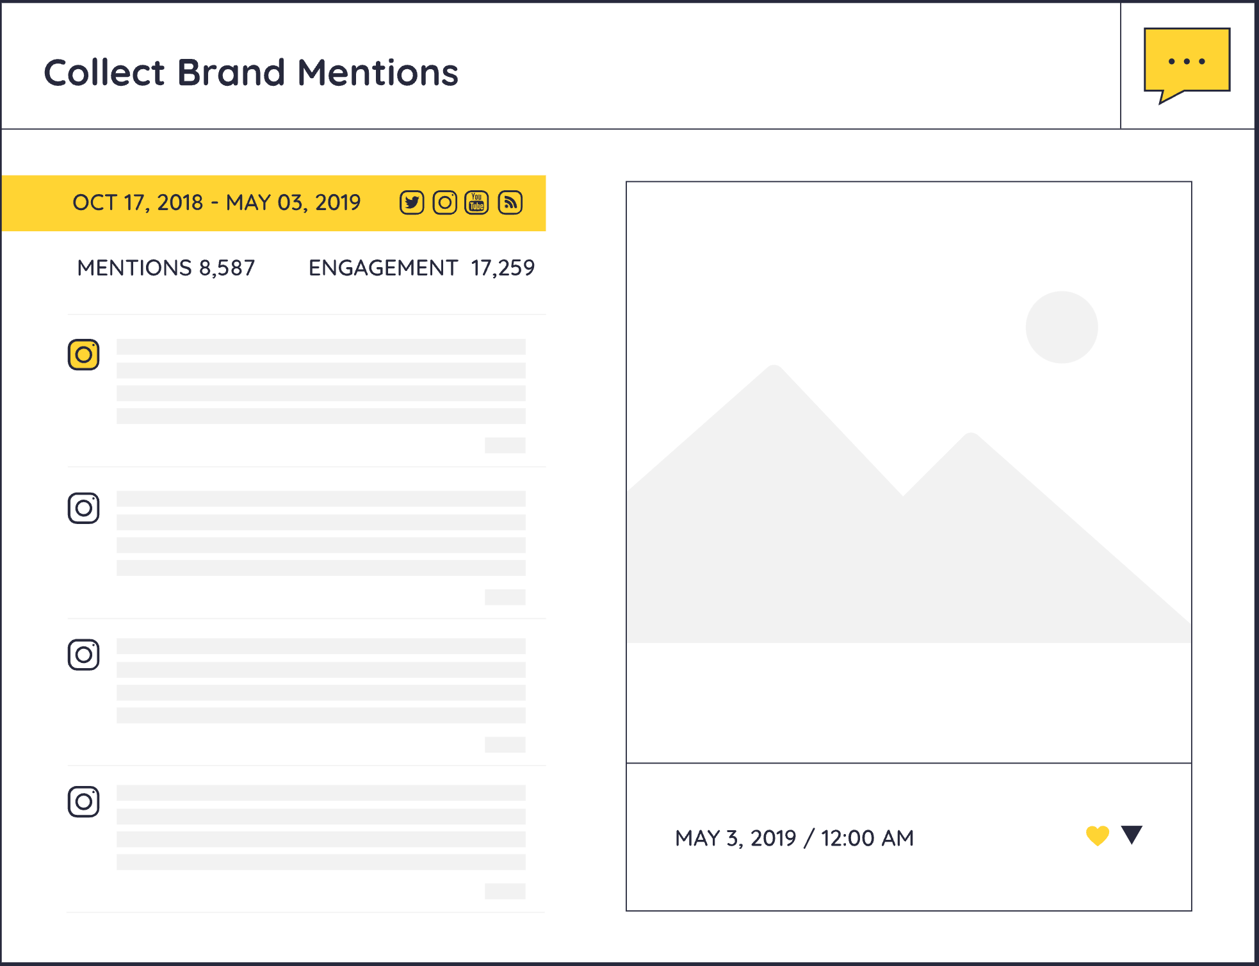
Task: Select the fourth mention's text block
Action: (x=321, y=827)
